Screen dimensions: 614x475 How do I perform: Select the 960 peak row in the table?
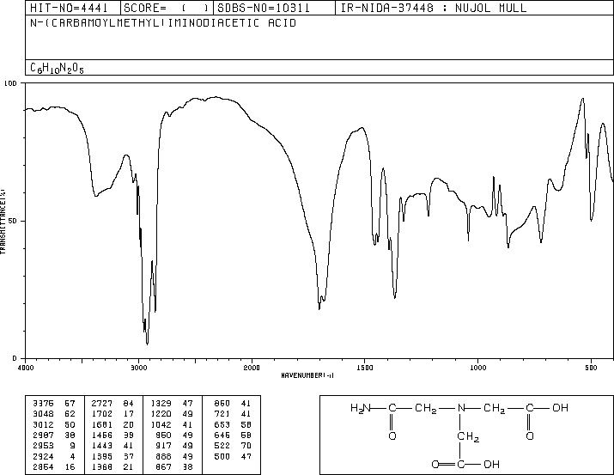click(x=173, y=435)
